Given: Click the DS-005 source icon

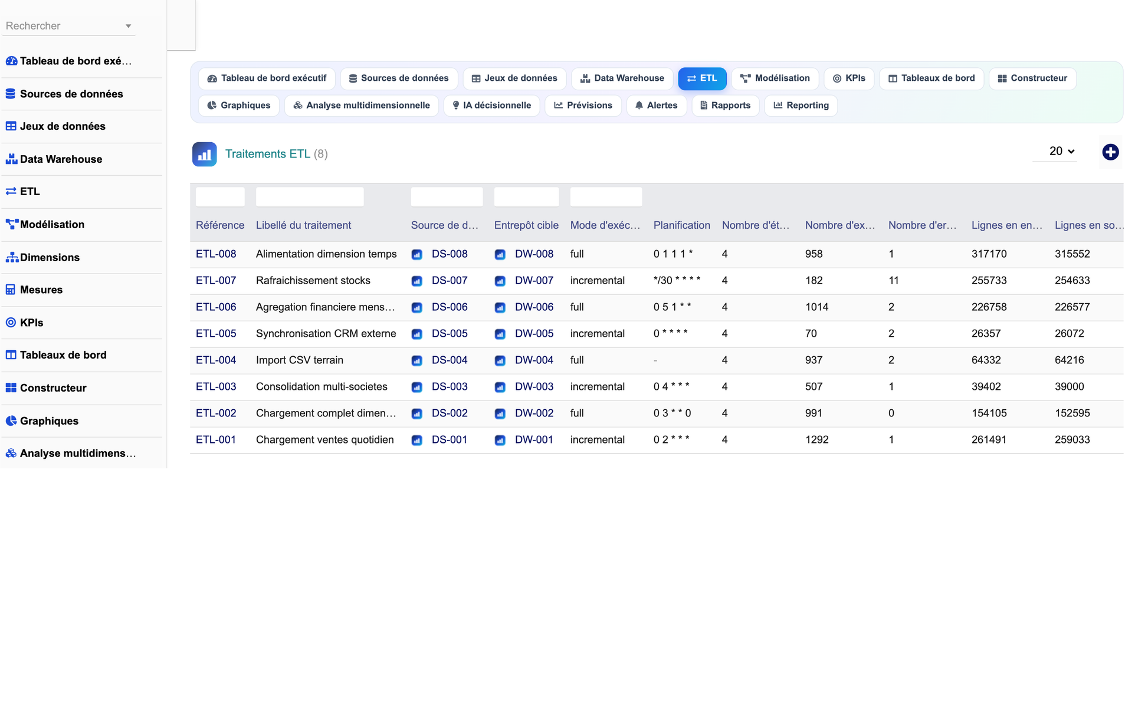Looking at the screenshot, I should click(416, 334).
